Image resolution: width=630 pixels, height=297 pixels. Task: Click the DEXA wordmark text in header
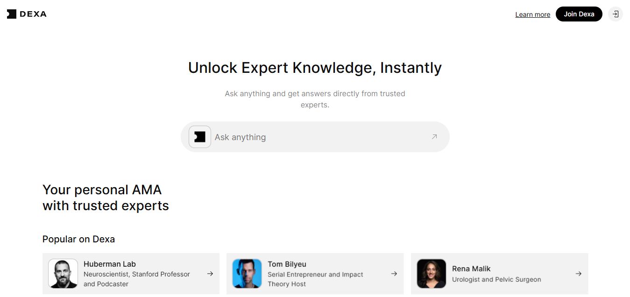pyautogui.click(x=33, y=14)
